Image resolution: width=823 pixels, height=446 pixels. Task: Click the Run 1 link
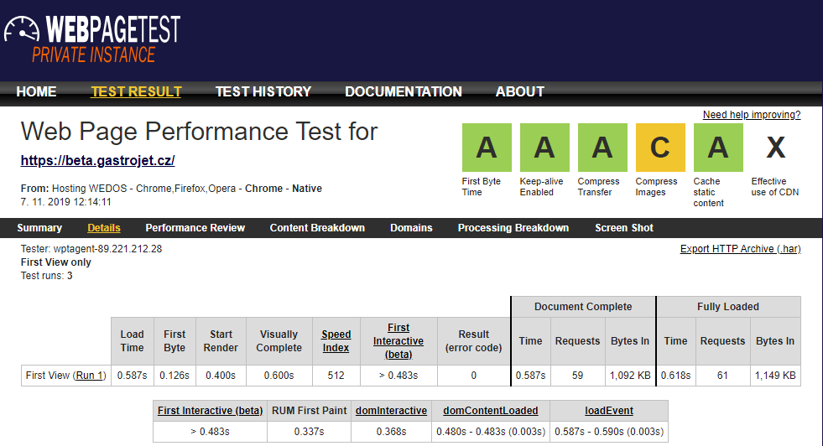(90, 376)
